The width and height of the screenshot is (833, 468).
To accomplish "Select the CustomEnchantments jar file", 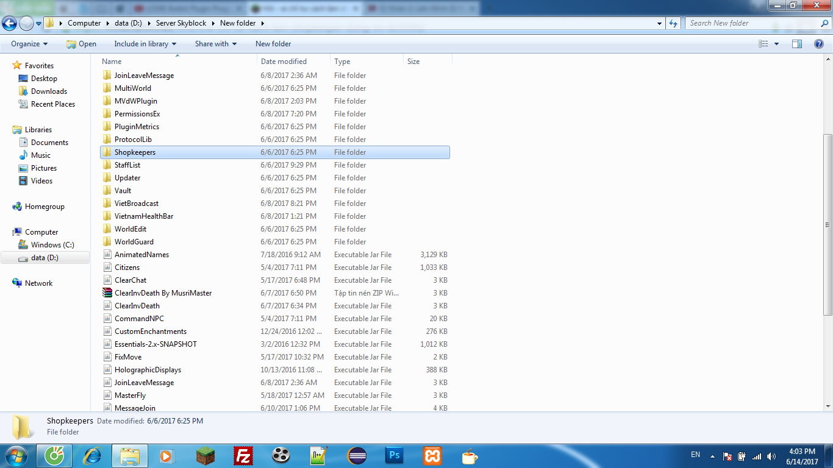I will (151, 331).
